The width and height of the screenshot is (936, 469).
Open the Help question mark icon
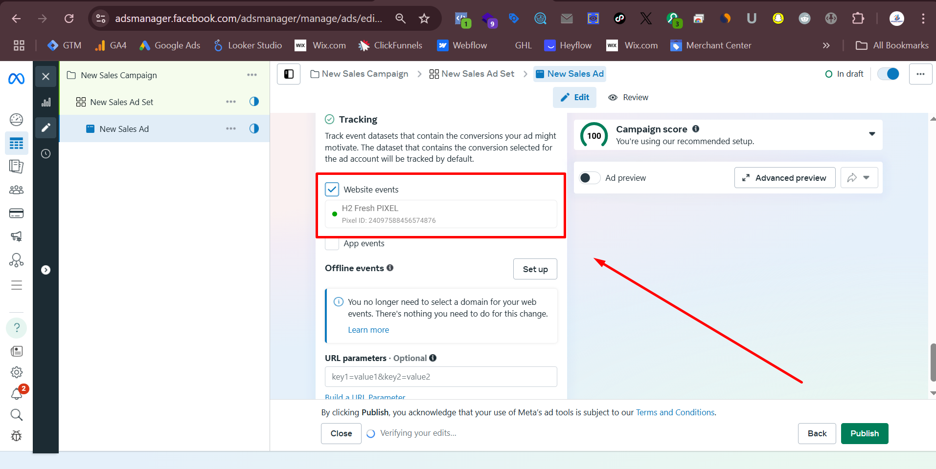click(x=16, y=328)
